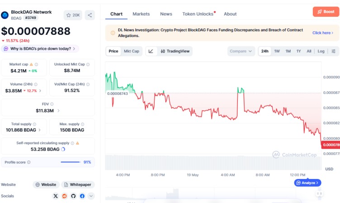
Task: Add BDAG to watchlist via star 20K
Action: [73, 15]
